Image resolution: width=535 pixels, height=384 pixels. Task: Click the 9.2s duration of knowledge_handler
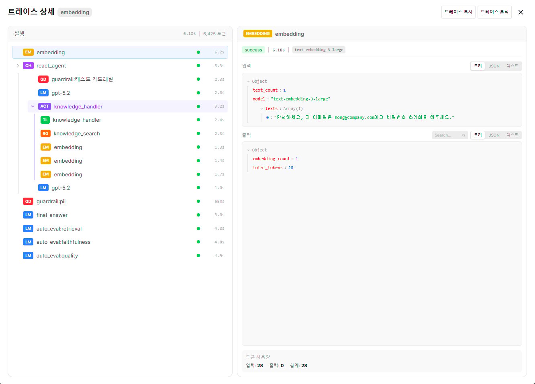pos(219,106)
